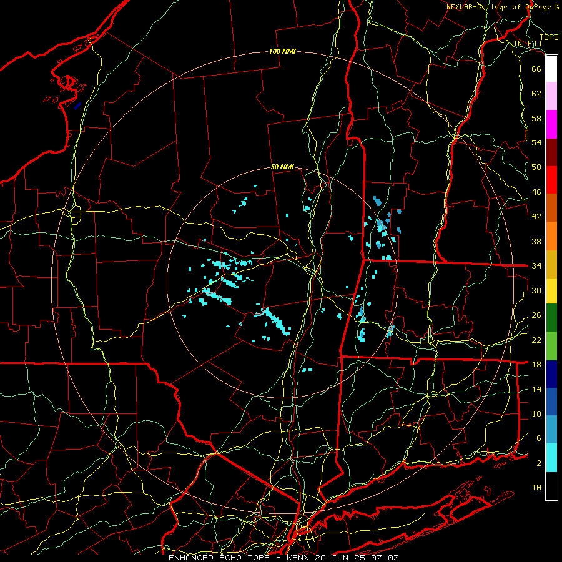Click the 10 legend value
Screen dimensions: 562x562
(x=536, y=413)
